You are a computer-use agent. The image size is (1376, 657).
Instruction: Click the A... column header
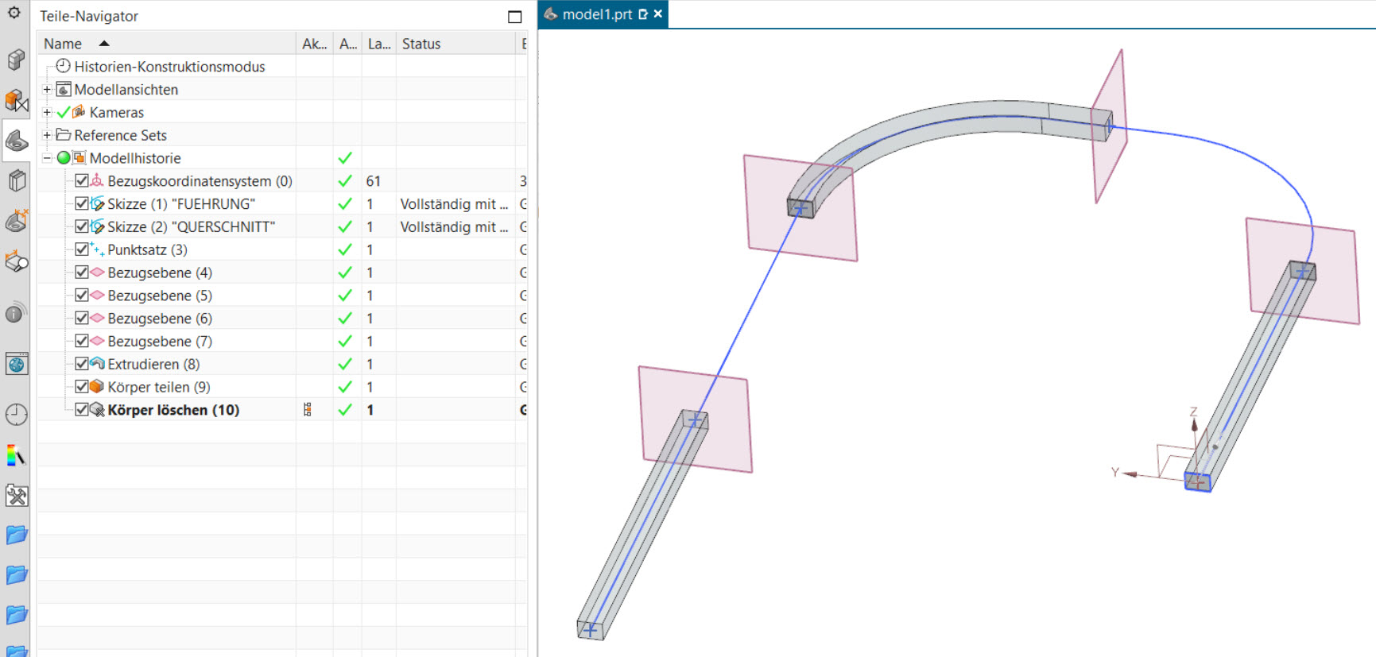click(x=347, y=44)
